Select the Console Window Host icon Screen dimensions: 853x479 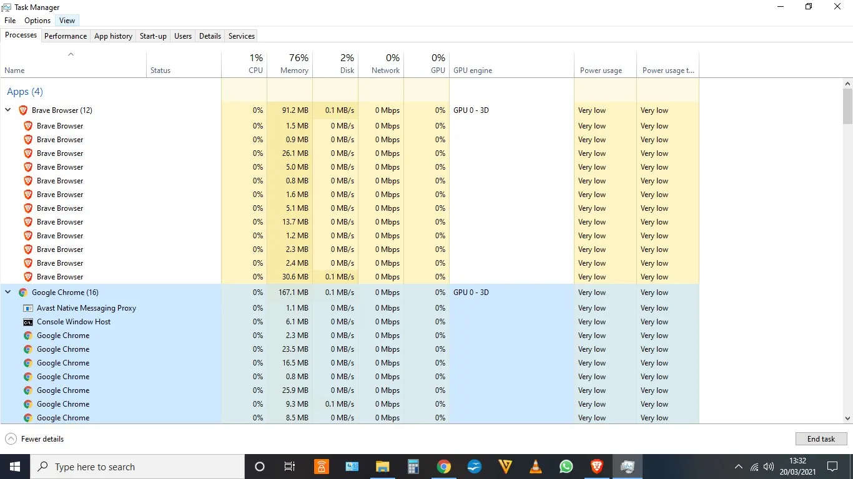(x=28, y=322)
